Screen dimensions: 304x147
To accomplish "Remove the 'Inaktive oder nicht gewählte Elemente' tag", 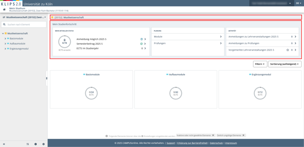I will coord(213,135).
